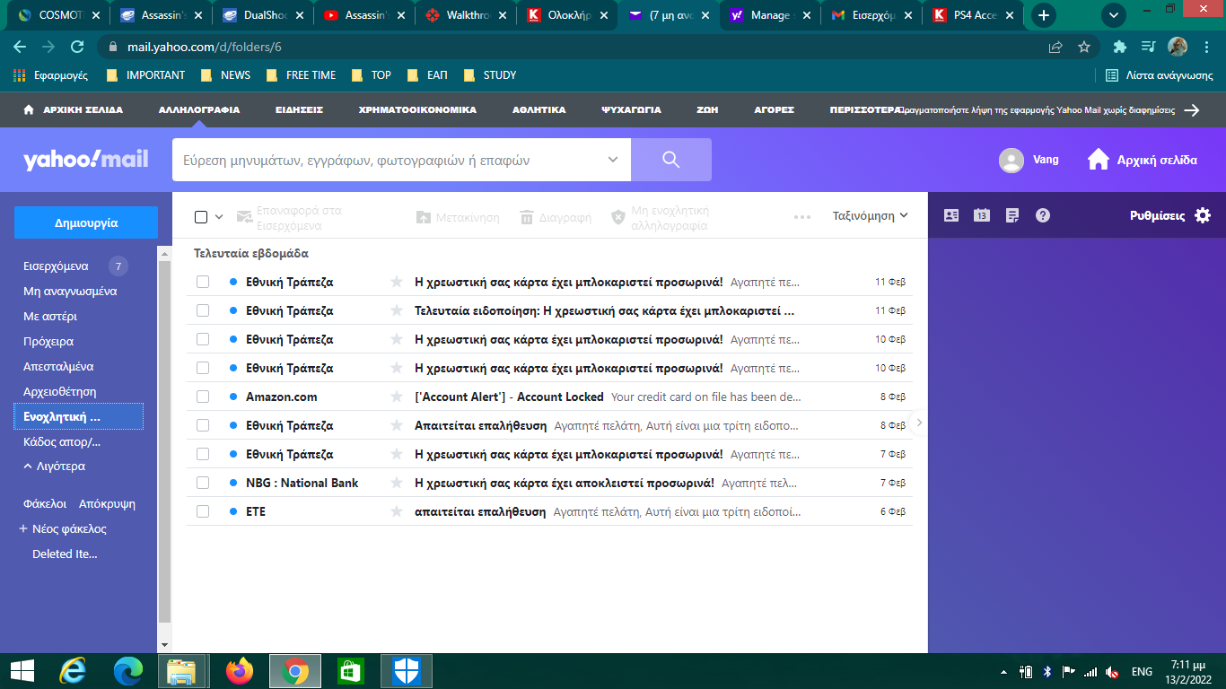This screenshot has width=1226, height=689.
Task: Bookmark this page with the star icon
Action: pos(1084,47)
